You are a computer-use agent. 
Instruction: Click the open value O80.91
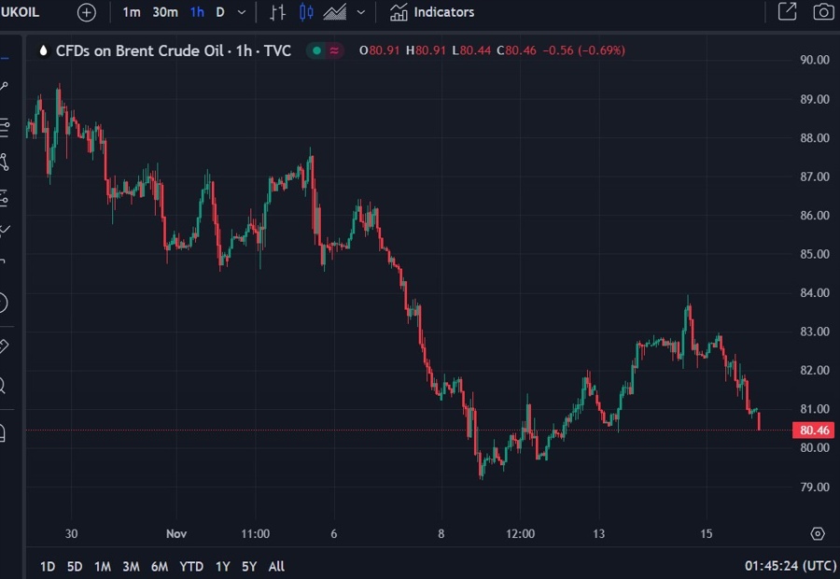click(x=379, y=51)
